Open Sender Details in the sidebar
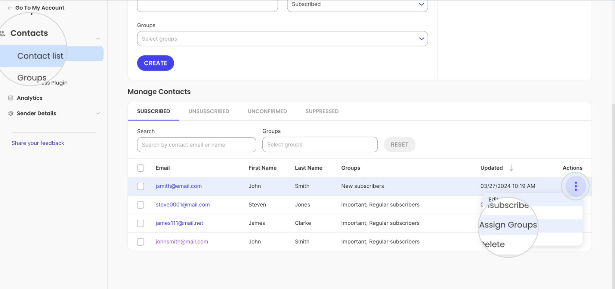The height and width of the screenshot is (289, 615). tap(37, 113)
